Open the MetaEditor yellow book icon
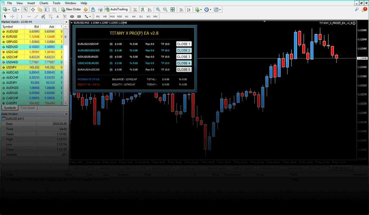 [x=86, y=9]
